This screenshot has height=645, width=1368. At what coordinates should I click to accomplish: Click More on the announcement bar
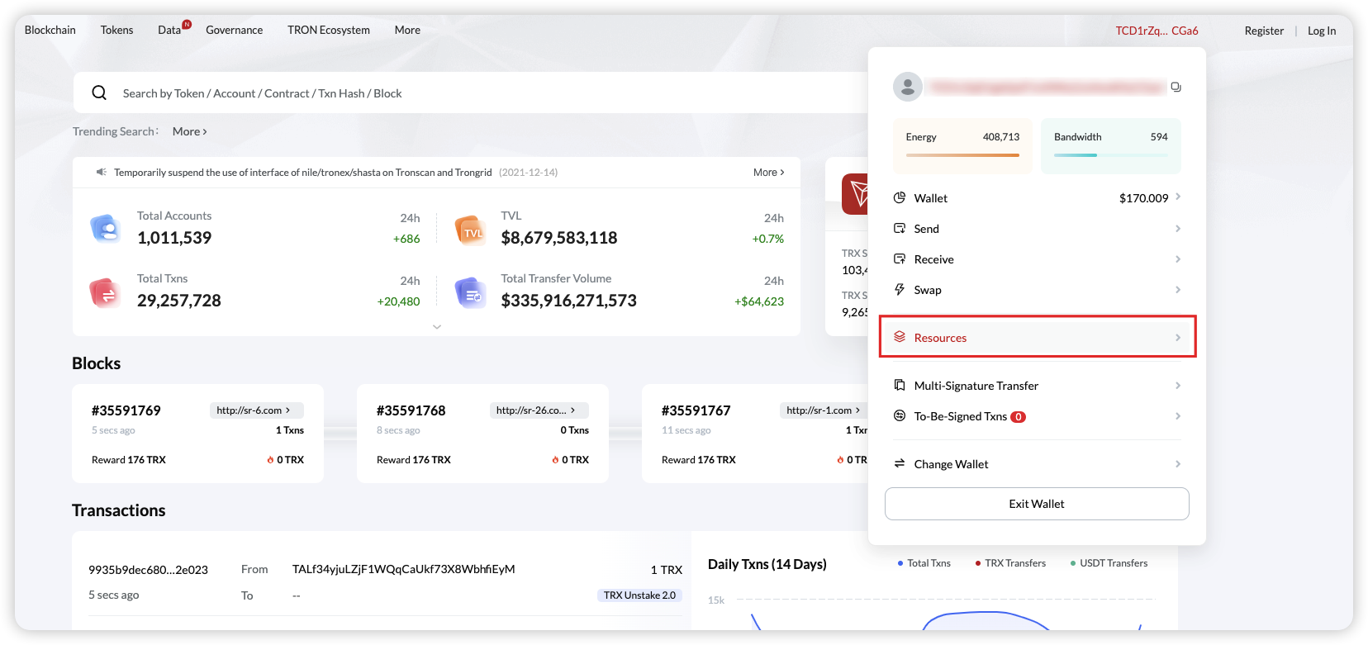point(768,172)
